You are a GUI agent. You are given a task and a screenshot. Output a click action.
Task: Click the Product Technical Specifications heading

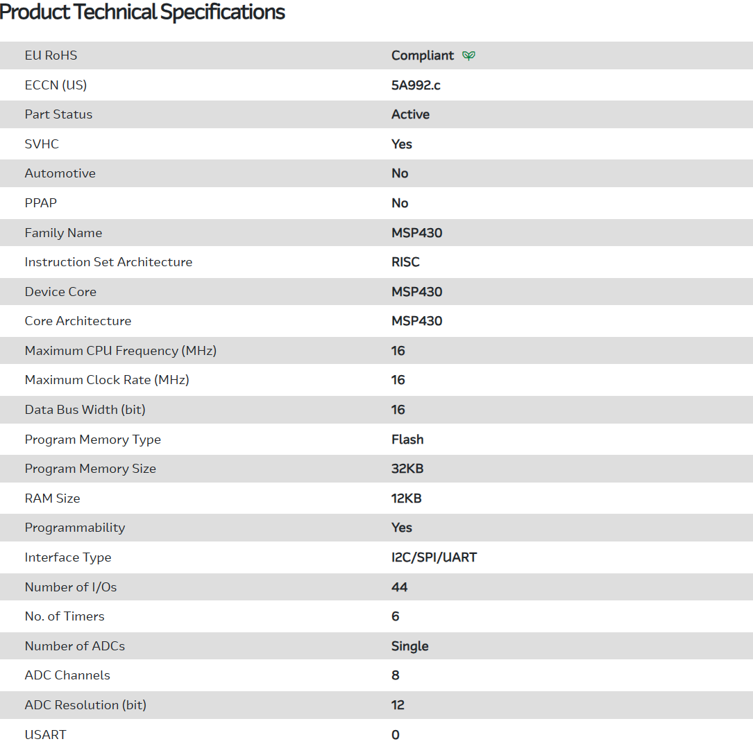point(142,12)
